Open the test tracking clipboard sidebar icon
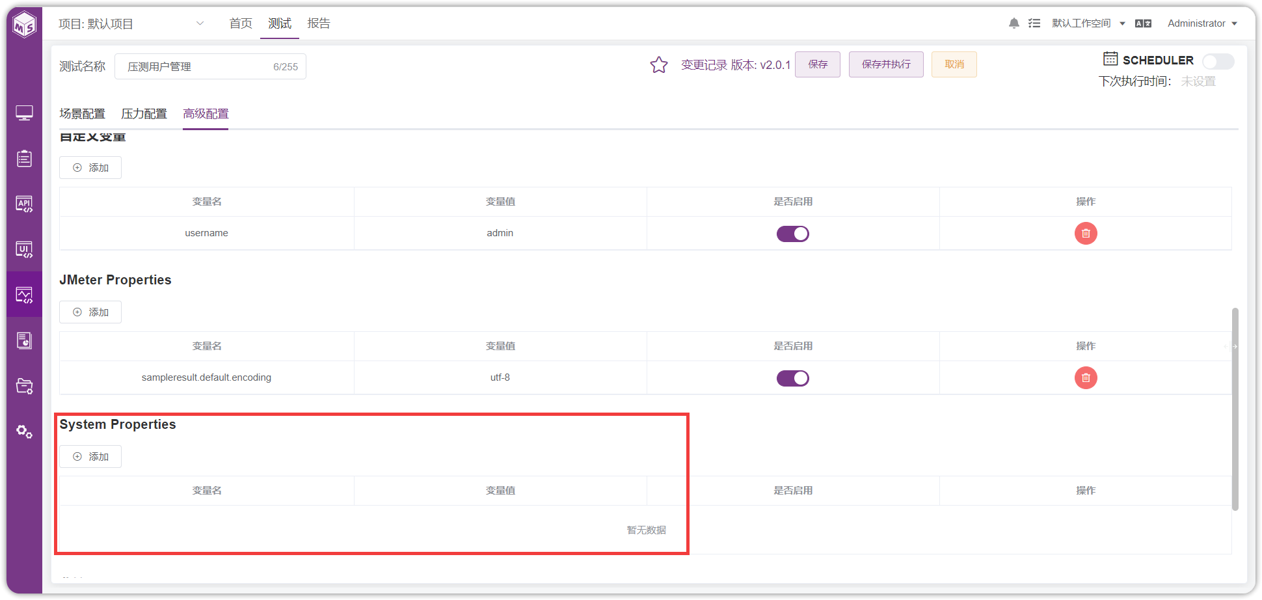Screen dimensions: 1262x600 point(24,158)
